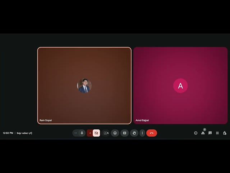Click Ram Gopal's profile picture
This screenshot has width=230, height=173.
pos(84,86)
